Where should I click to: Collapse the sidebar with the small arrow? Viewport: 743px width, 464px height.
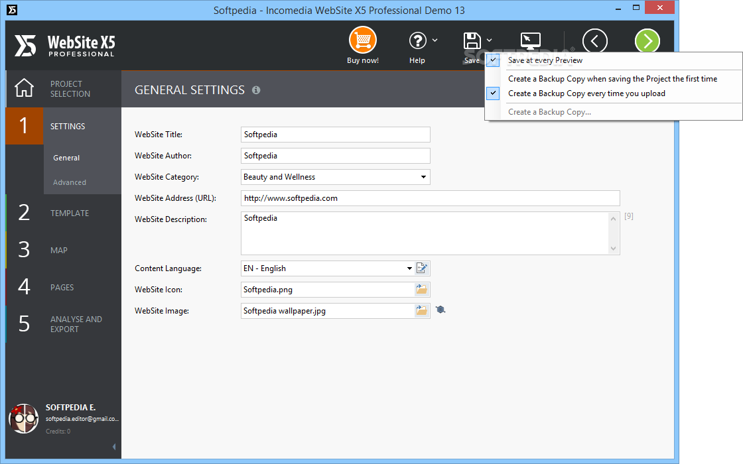click(113, 447)
